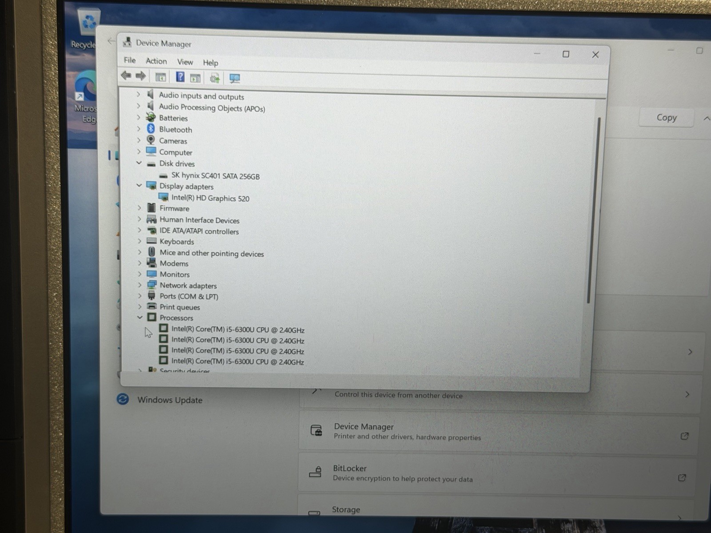Click the Properties pane toolbar icon

[x=195, y=78]
